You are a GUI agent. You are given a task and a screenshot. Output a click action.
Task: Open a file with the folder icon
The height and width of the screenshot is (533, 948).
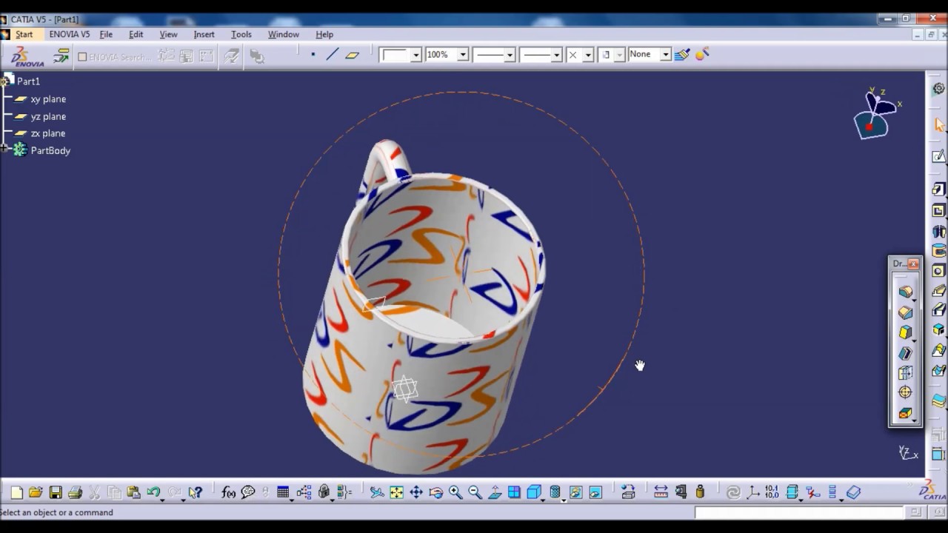tap(36, 492)
